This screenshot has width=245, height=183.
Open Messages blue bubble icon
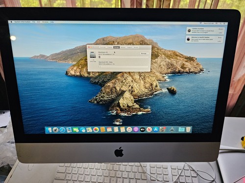pyautogui.click(x=82, y=130)
